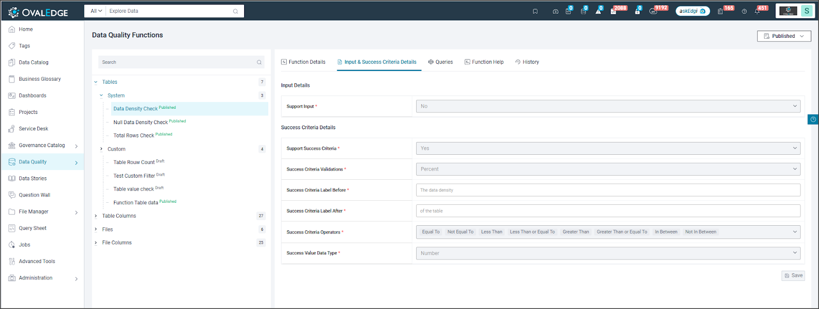Open the blue help widget on right edge
The image size is (819, 309).
pyautogui.click(x=813, y=120)
